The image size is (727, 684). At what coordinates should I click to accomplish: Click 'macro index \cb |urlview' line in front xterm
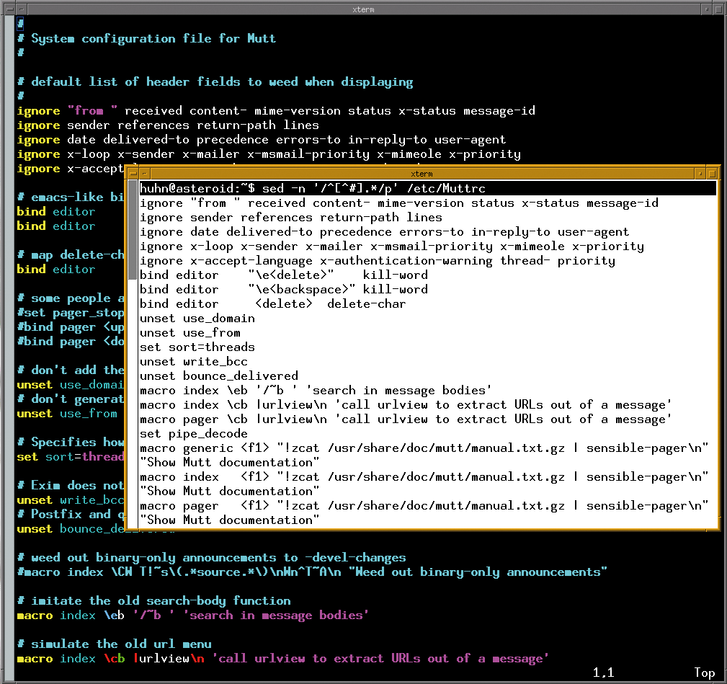[x=406, y=405]
